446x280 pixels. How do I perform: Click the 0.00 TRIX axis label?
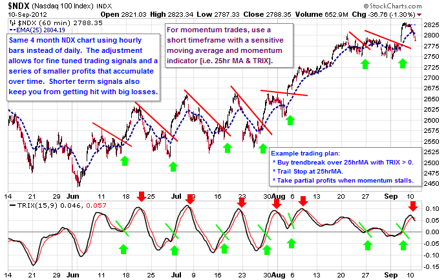point(432,232)
